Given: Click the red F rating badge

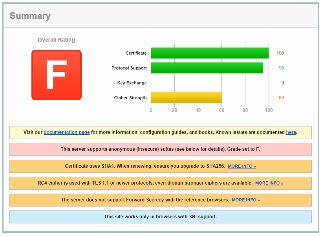Looking at the screenshot, I should [56, 74].
